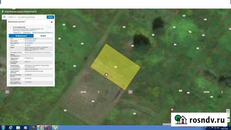Click the volume icon in system tray
This screenshot has width=231, height=130.
[218, 127]
